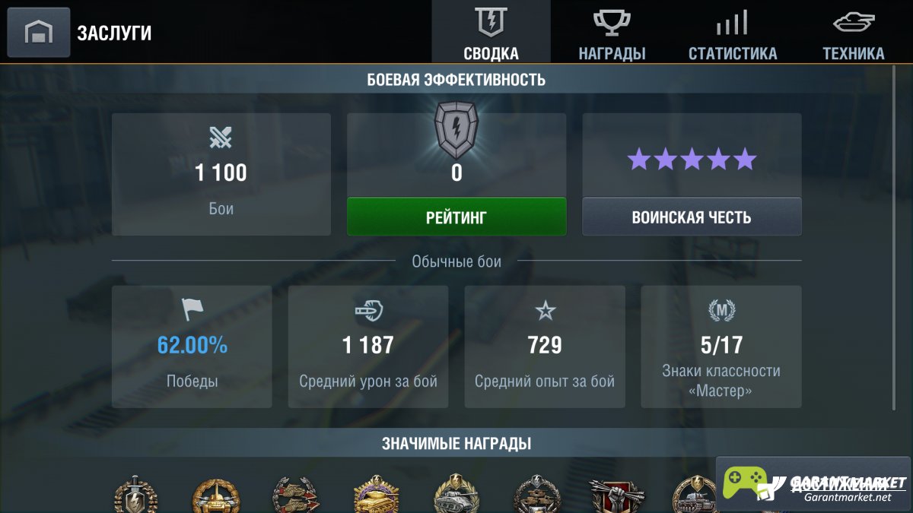
Task: Open the 62.00% Победы stat card
Action: pyautogui.click(x=192, y=347)
